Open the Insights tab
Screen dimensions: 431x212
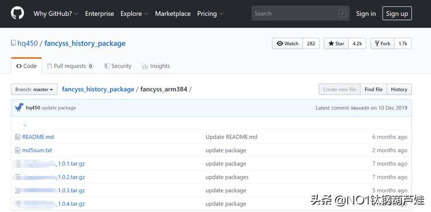[156, 66]
